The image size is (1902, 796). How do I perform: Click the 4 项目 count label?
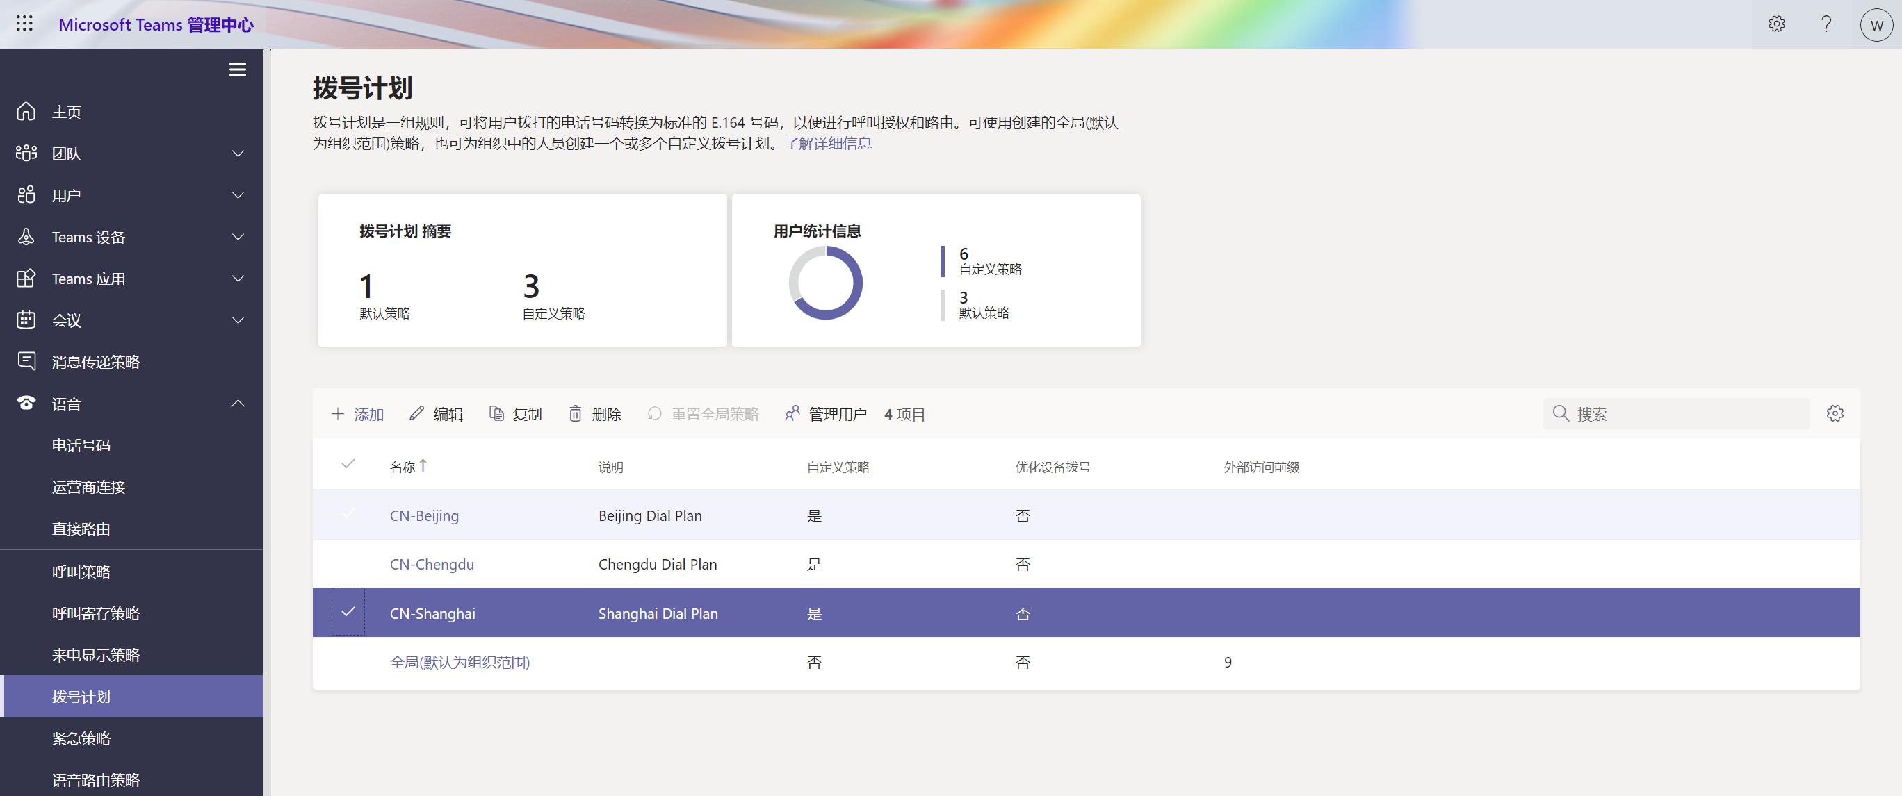click(904, 414)
